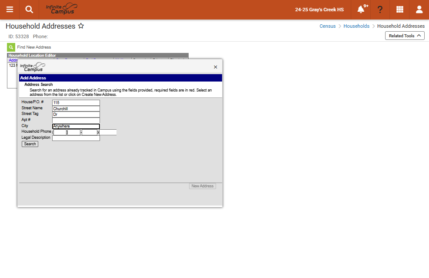Image resolution: width=429 pixels, height=278 pixels.
Task: Focus Household Phone area code box
Action: click(60, 132)
